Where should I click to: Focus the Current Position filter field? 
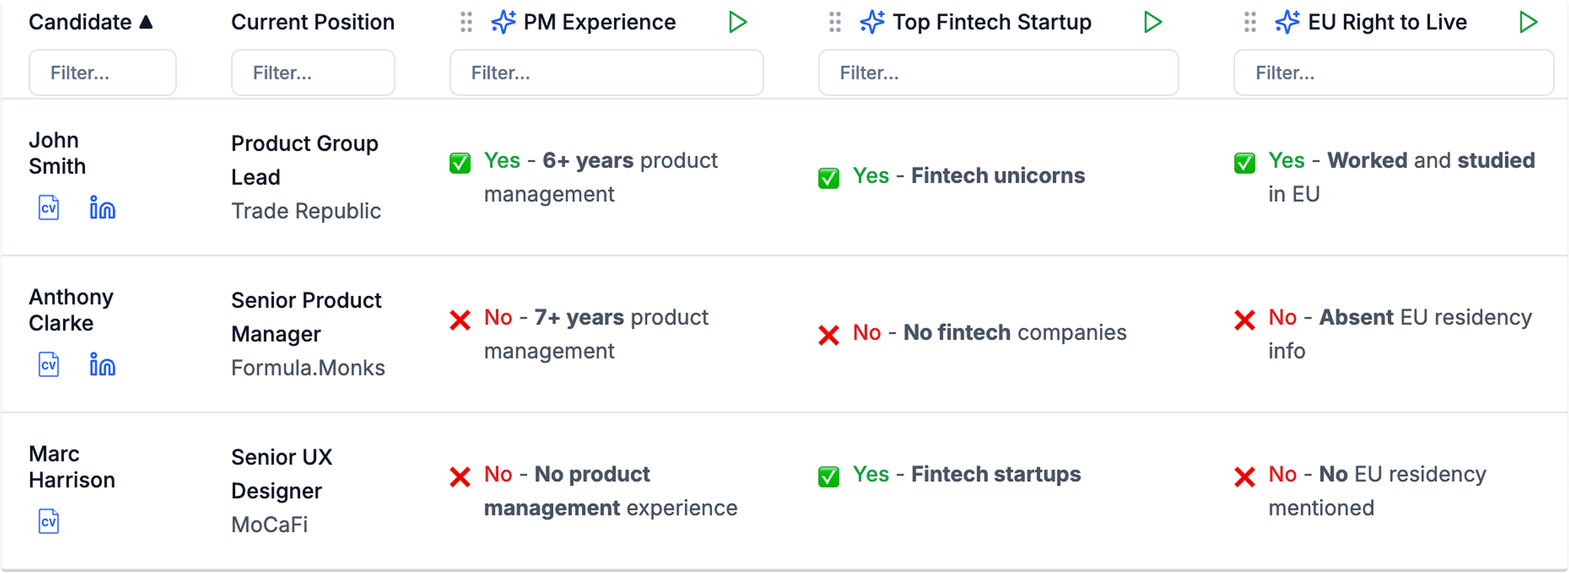point(313,73)
